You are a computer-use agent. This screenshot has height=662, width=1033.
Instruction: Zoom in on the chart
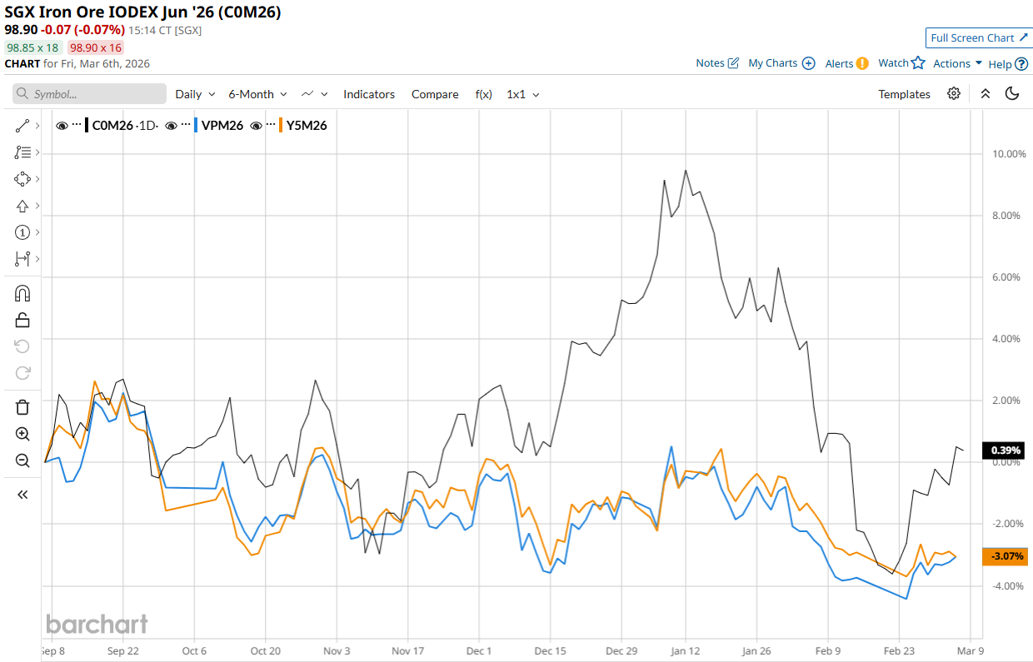click(22, 434)
